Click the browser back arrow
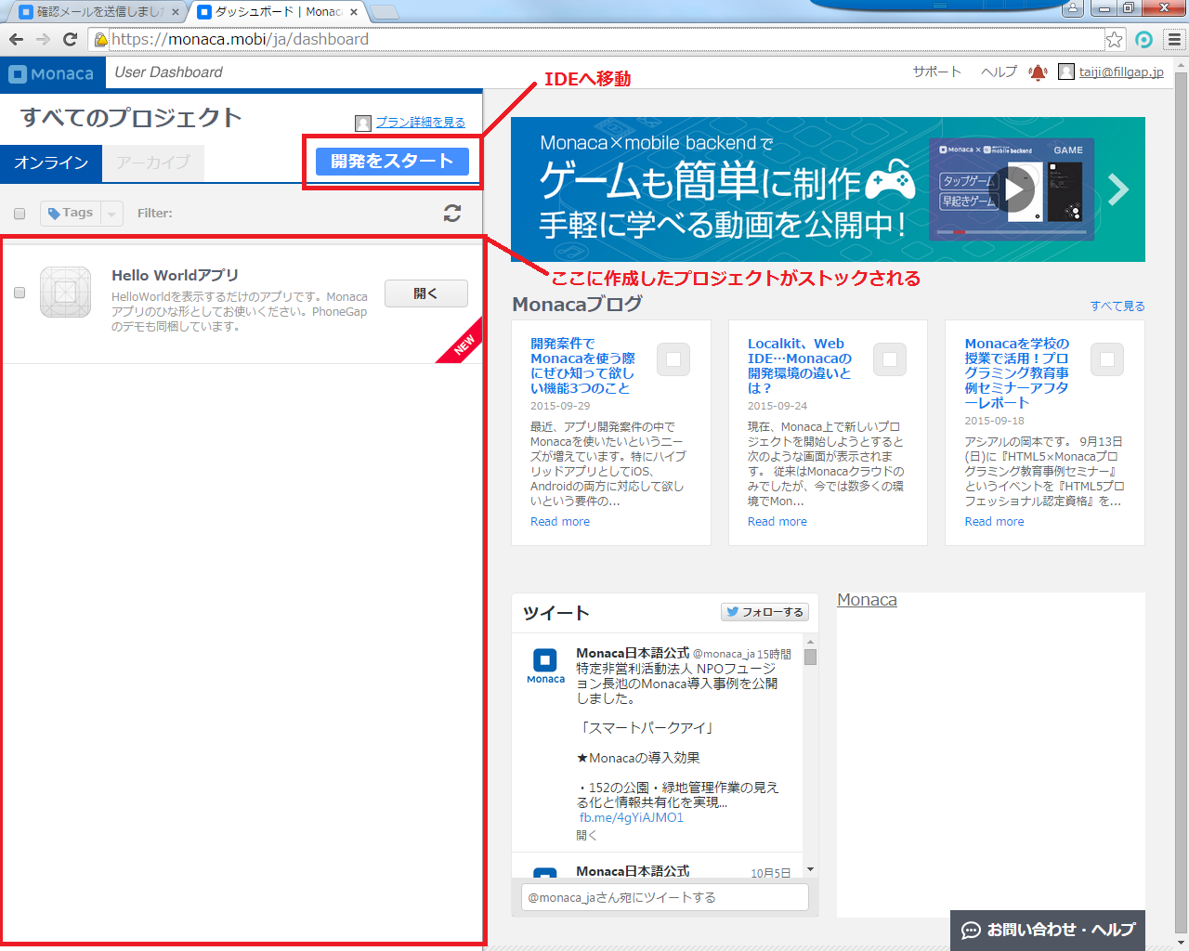Screen dimensions: 1189x951 pos(16,39)
